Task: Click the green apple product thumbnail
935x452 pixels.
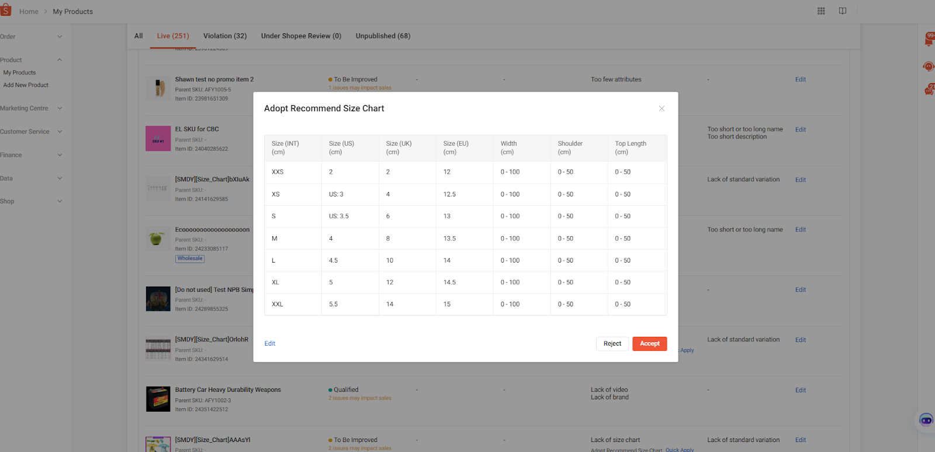Action: point(158,239)
